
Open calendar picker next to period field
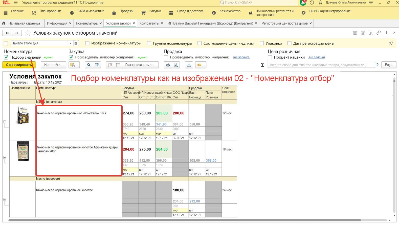pyautogui.click(x=76, y=43)
